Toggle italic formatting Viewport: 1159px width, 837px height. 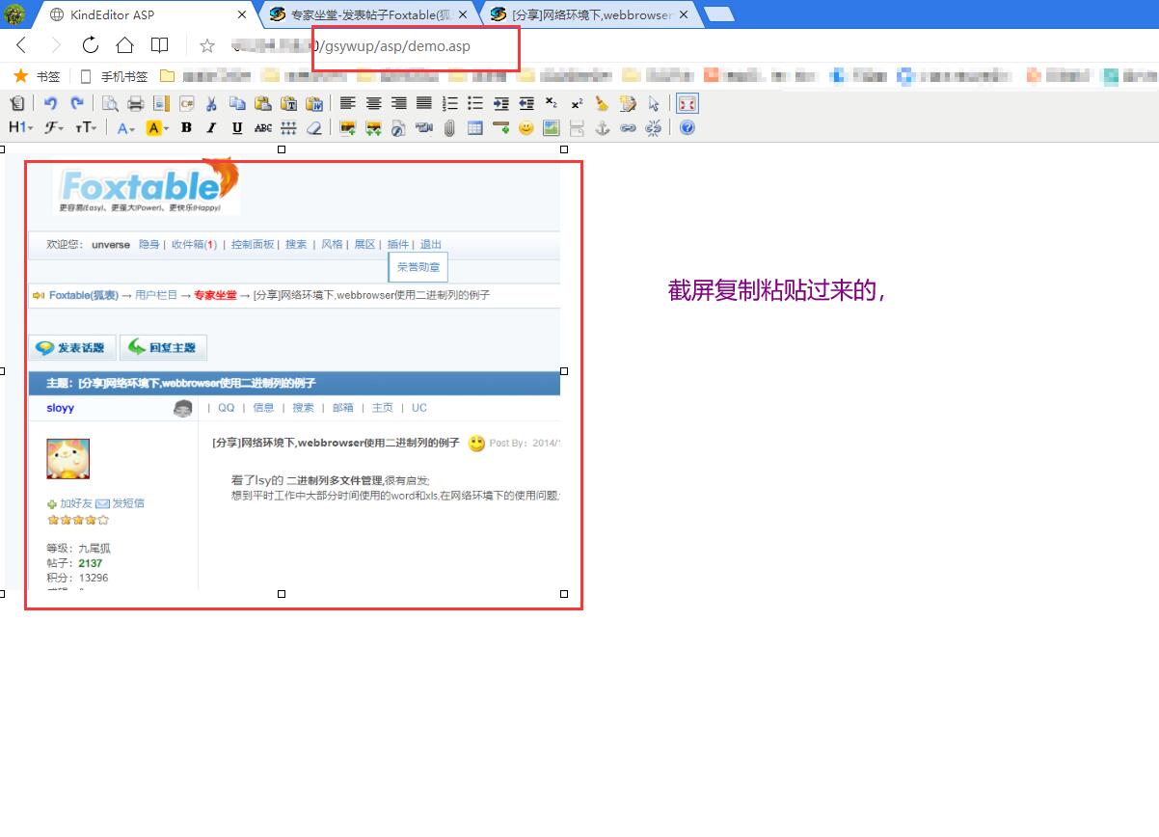[x=211, y=127]
